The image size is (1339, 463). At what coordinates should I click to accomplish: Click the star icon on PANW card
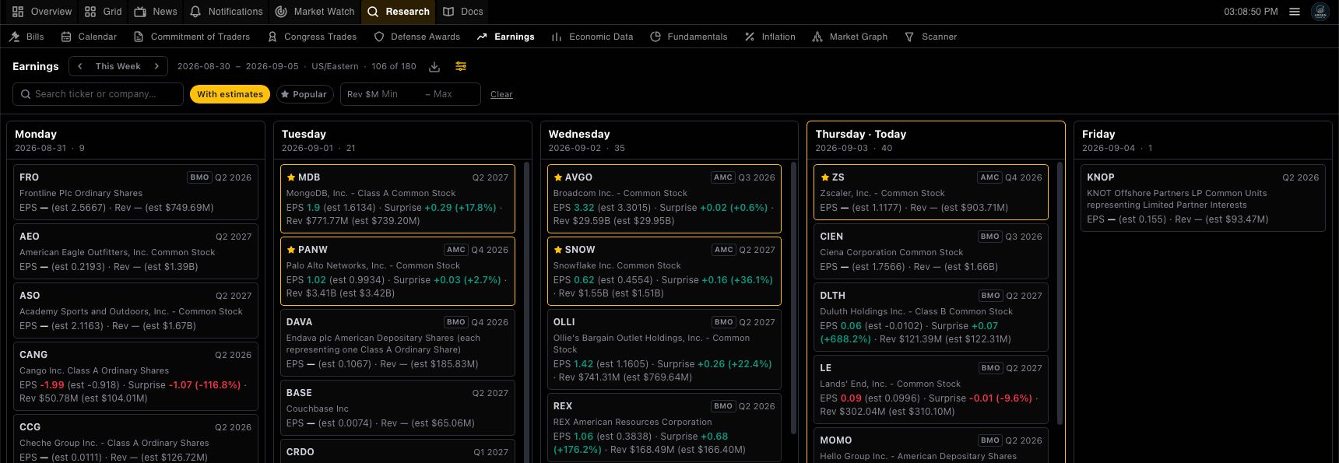[291, 250]
